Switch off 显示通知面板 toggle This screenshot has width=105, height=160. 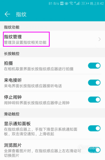point(94,128)
